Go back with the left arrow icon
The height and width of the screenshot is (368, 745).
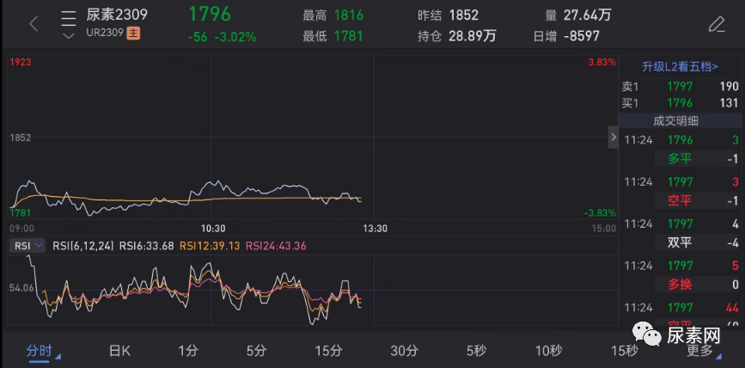[x=34, y=24]
